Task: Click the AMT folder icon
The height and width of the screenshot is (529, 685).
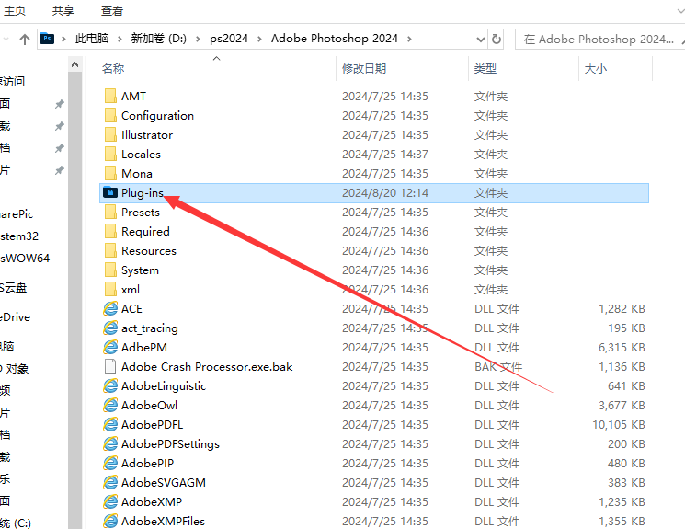Action: (x=110, y=96)
